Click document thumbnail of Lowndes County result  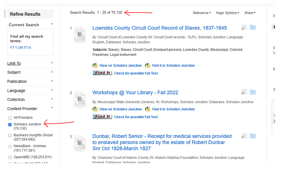pyautogui.click(x=80, y=34)
